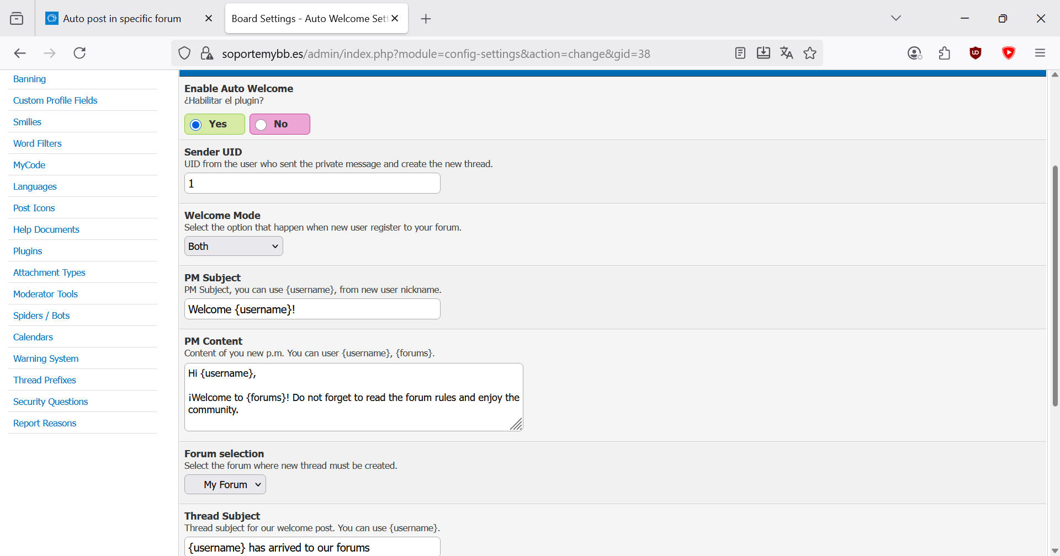
Task: Open the Plugins sidebar link
Action: point(28,251)
